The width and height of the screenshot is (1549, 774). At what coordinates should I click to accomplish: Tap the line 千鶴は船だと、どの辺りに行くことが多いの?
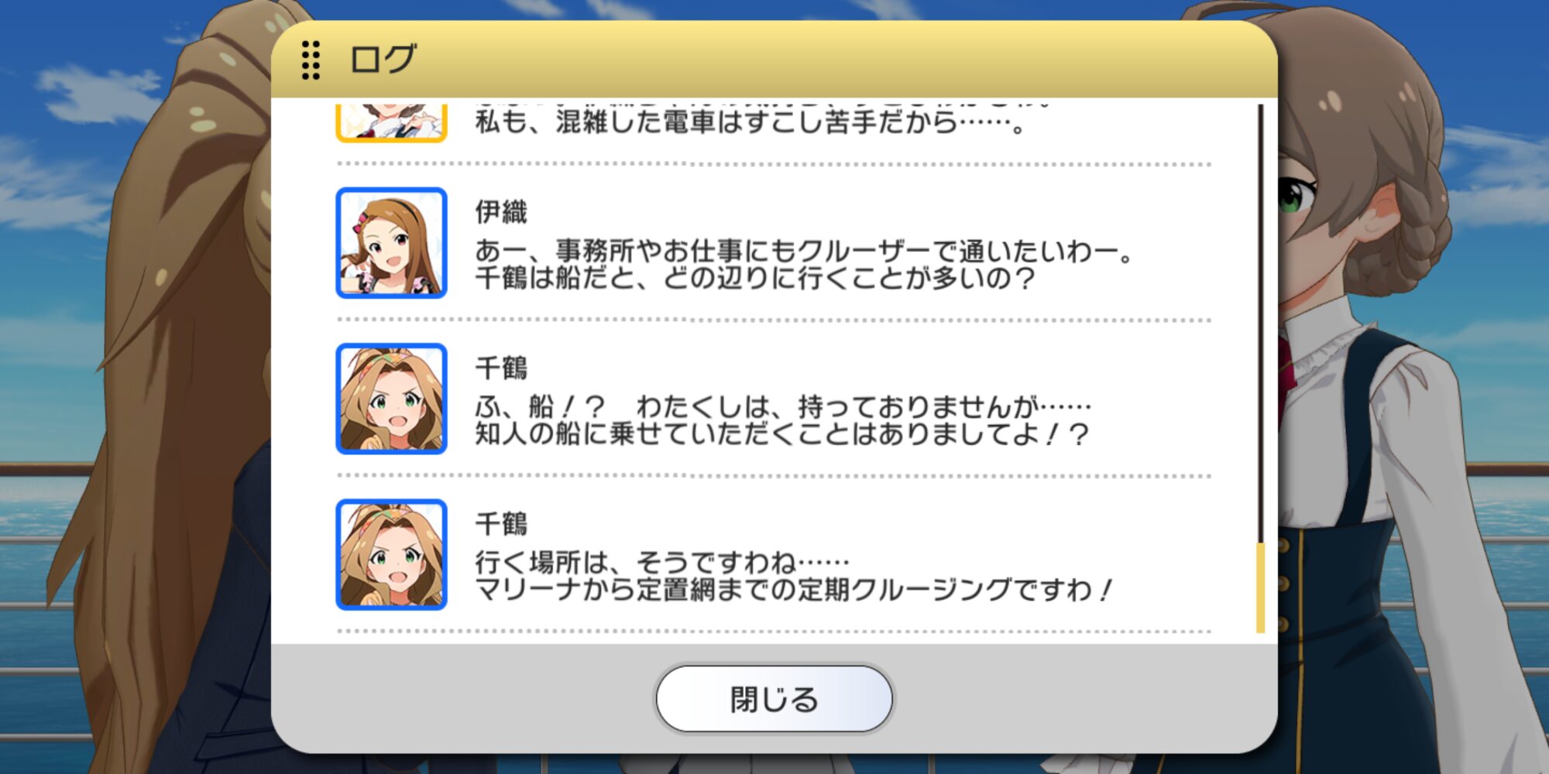click(755, 278)
